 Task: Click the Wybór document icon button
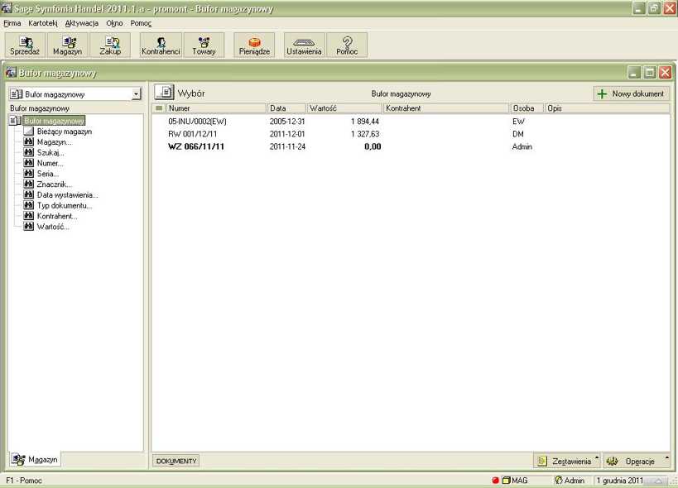tap(164, 93)
